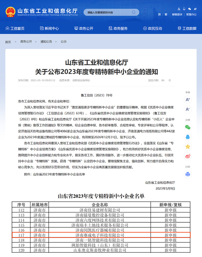Decrease font size with A- button
The width and height of the screenshot is (202, 257).
tap(188, 109)
